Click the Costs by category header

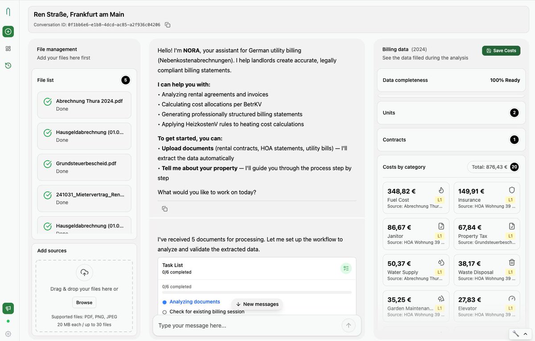pyautogui.click(x=404, y=167)
